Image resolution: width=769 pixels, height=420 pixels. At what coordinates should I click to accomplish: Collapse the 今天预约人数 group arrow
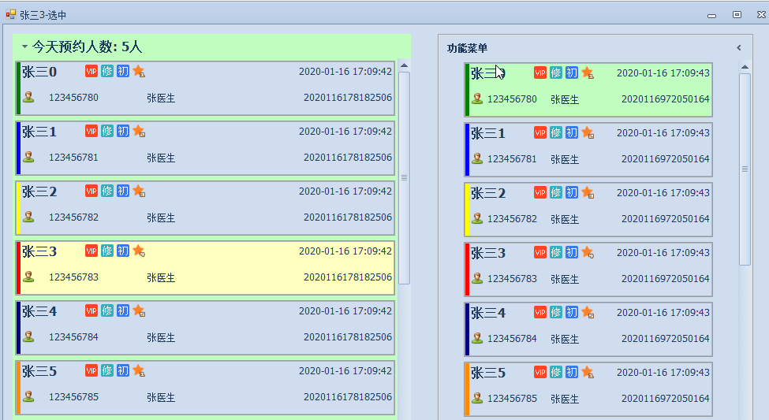pyautogui.click(x=24, y=46)
